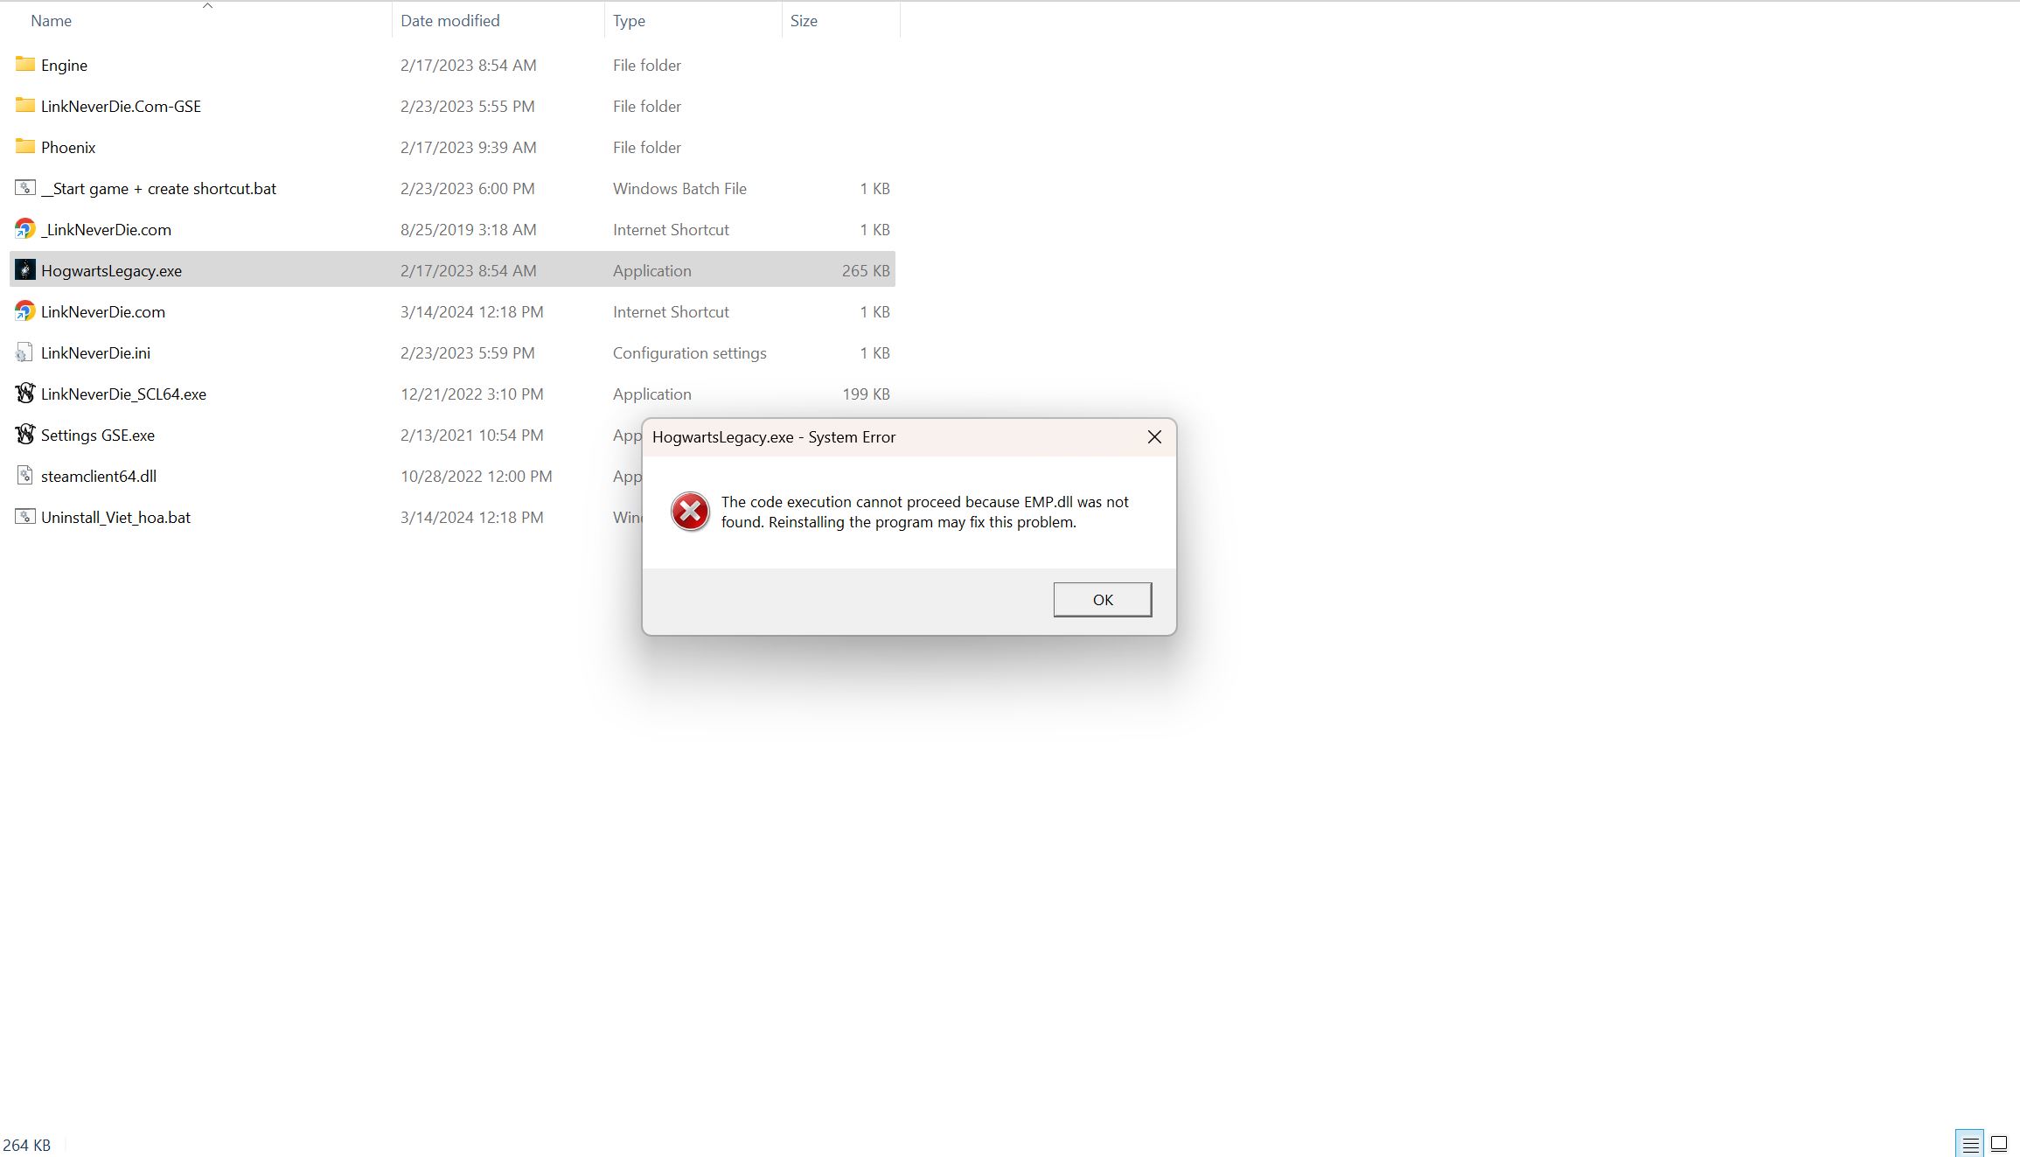Select the LinkNeverDie.ini configuration file
Screen dimensions: 2020x1157
pyautogui.click(x=94, y=352)
